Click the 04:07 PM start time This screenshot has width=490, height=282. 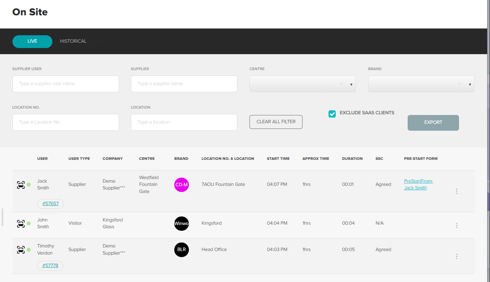coord(277,184)
